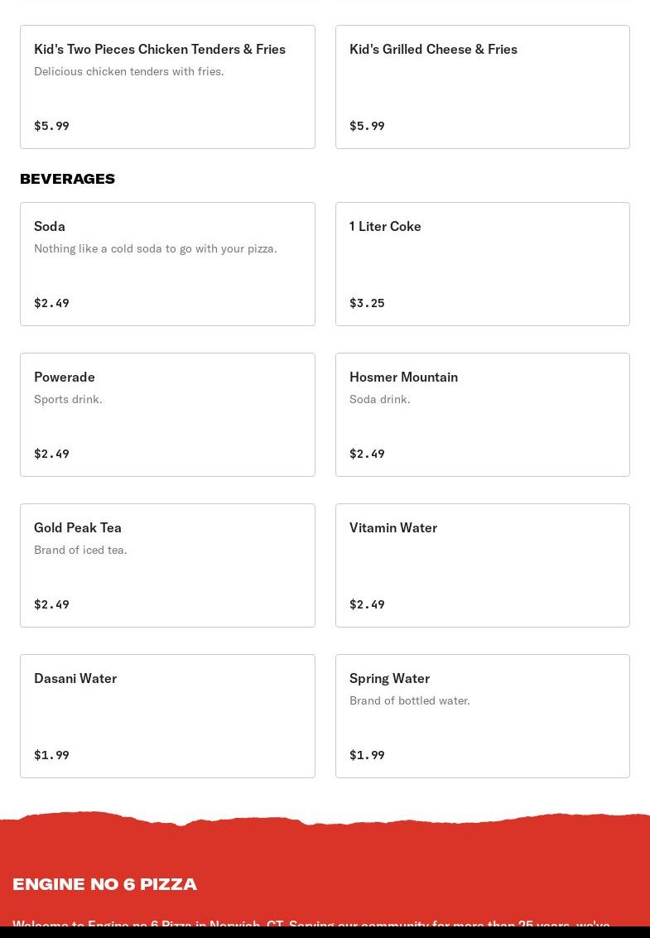The height and width of the screenshot is (938, 650).
Task: Click the "Delicious chicken tenders with fries" description
Action: coord(129,71)
